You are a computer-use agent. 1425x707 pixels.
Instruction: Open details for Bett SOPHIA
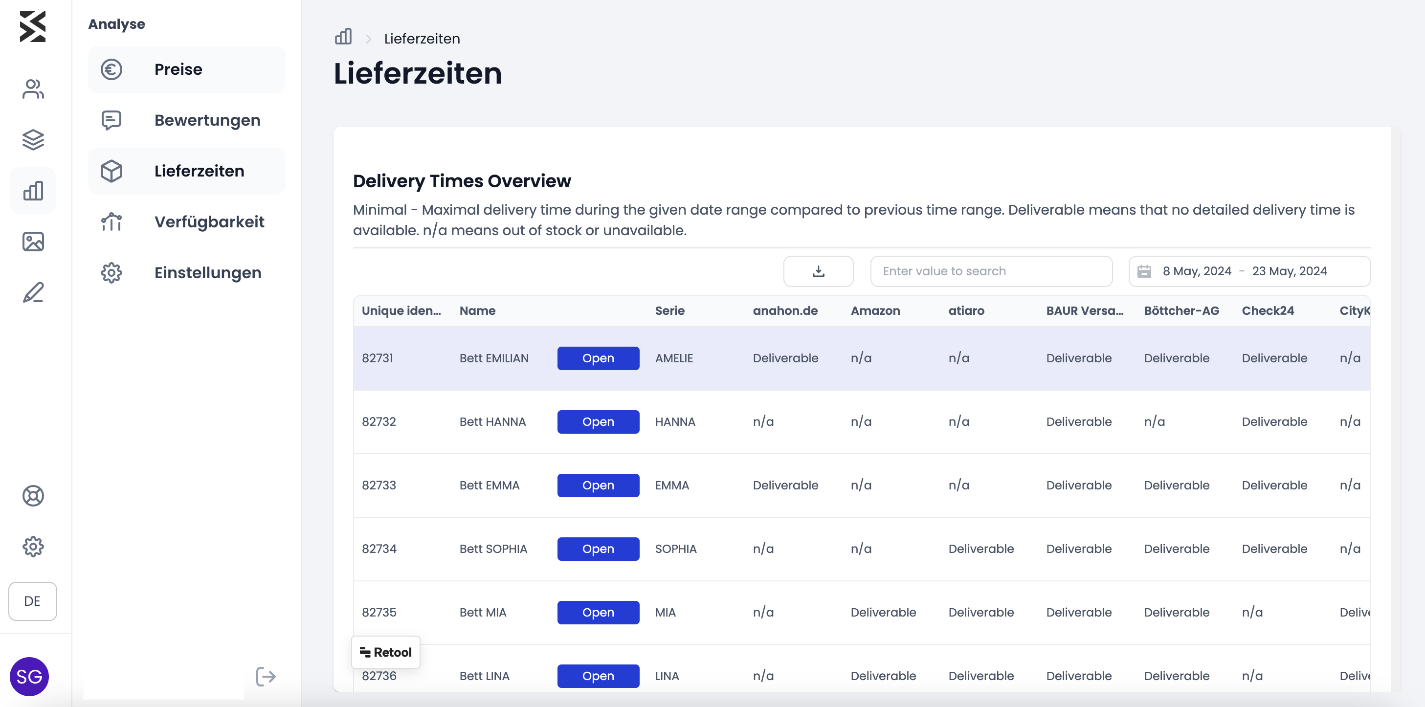pos(598,549)
